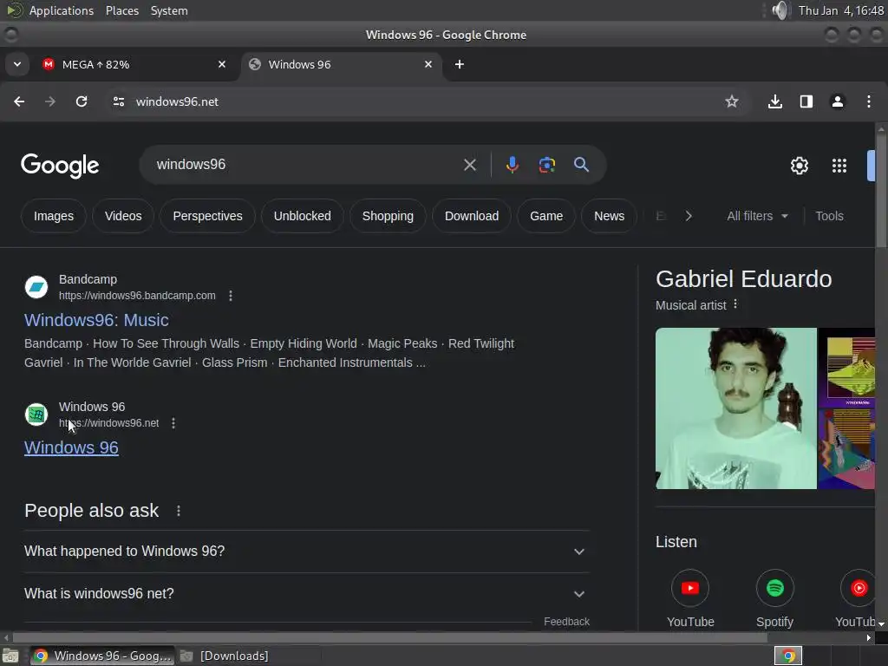Toggle Chrome side panel

(x=806, y=101)
